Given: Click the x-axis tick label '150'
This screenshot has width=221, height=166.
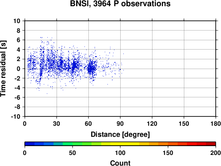Looking at the screenshot, I should [x=184, y=124].
